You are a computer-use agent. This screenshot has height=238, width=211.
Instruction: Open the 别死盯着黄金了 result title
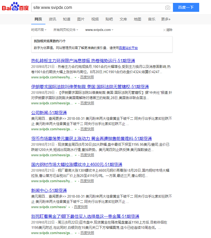(85, 217)
